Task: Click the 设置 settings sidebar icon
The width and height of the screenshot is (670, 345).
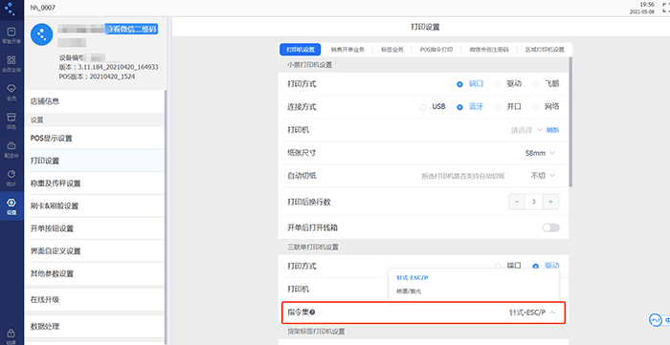Action: (11, 206)
